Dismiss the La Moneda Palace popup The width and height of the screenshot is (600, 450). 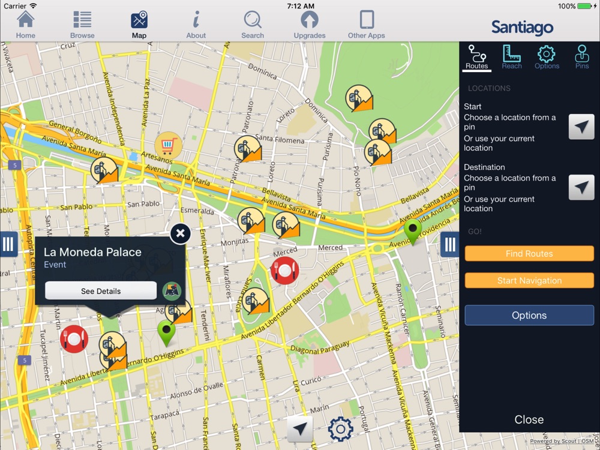[181, 233]
